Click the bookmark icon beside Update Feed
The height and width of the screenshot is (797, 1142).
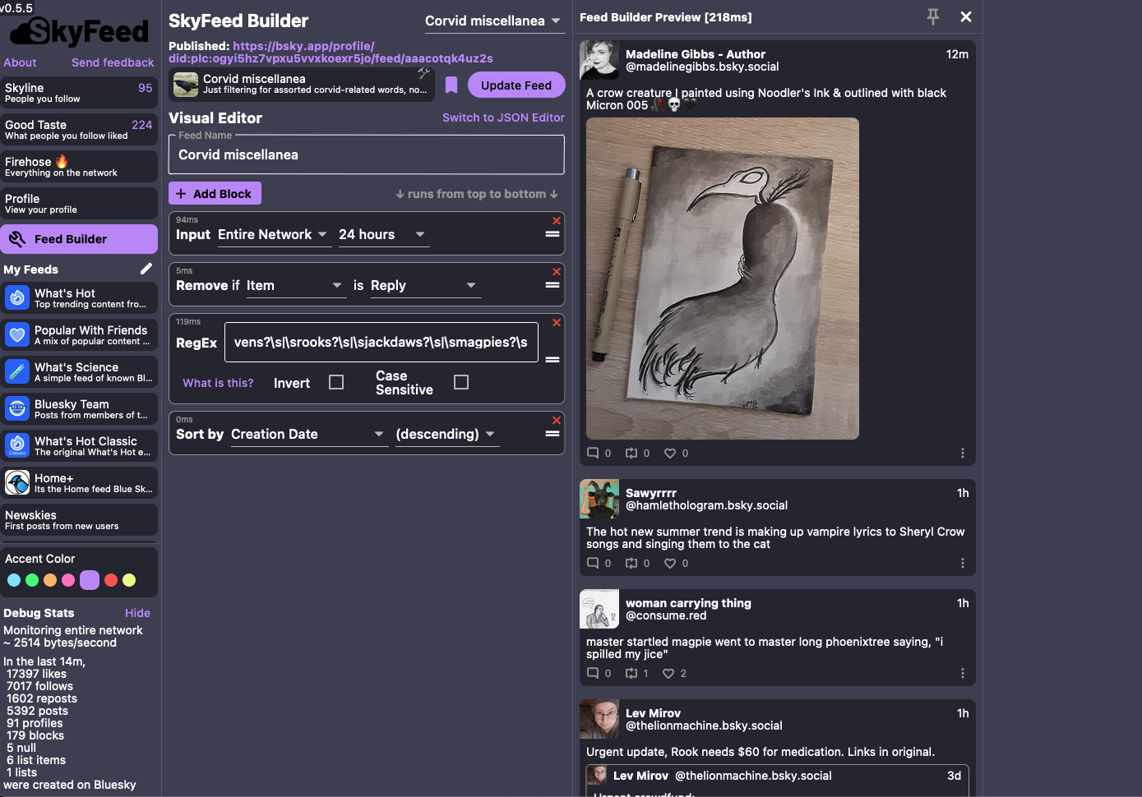(x=451, y=85)
